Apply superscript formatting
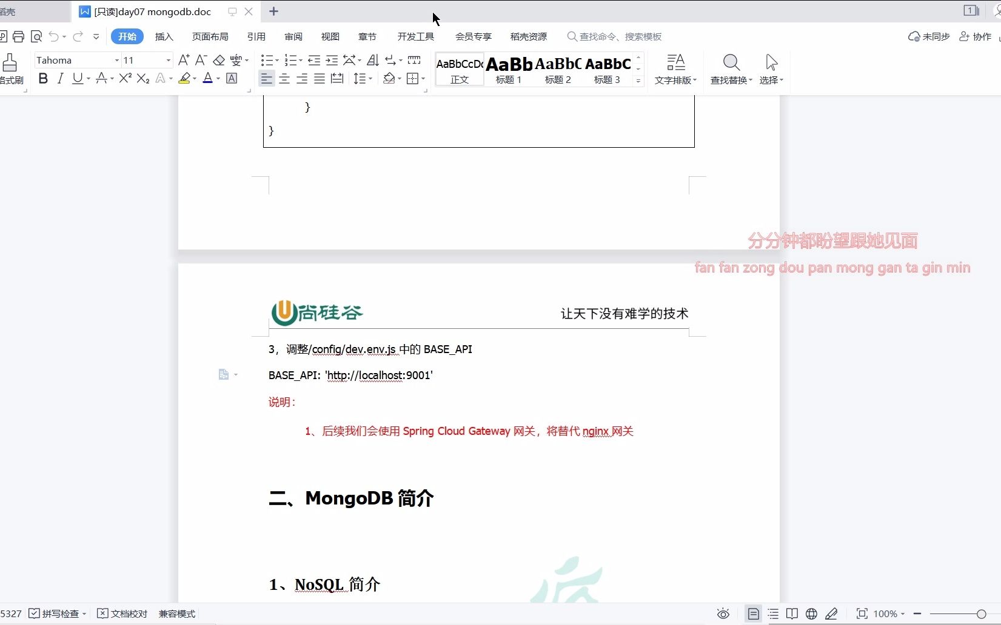The image size is (1001, 625). click(x=126, y=78)
